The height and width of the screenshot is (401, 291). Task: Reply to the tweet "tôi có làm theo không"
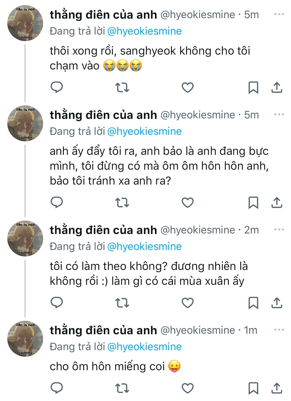[x=57, y=303]
